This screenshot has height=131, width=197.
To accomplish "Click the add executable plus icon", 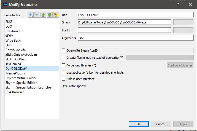I will (x=31, y=15).
